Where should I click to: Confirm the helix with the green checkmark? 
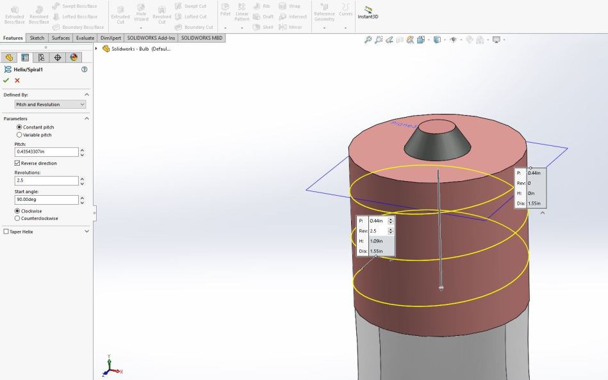point(6,81)
